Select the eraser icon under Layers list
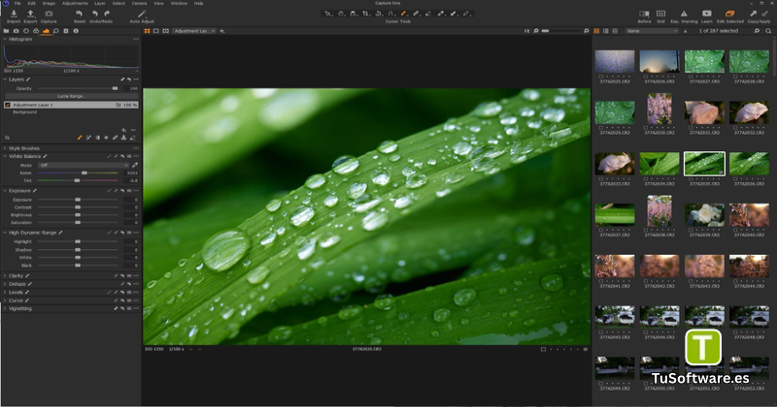The width and height of the screenshot is (777, 407). [x=133, y=138]
